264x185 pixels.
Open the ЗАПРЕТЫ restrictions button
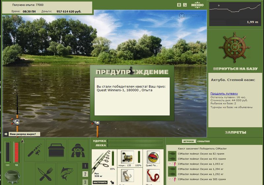point(235,132)
